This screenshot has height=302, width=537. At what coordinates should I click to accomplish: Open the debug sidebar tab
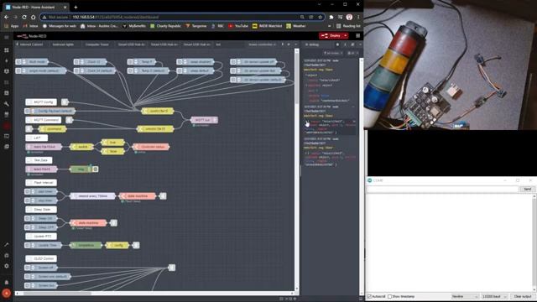pos(312,44)
